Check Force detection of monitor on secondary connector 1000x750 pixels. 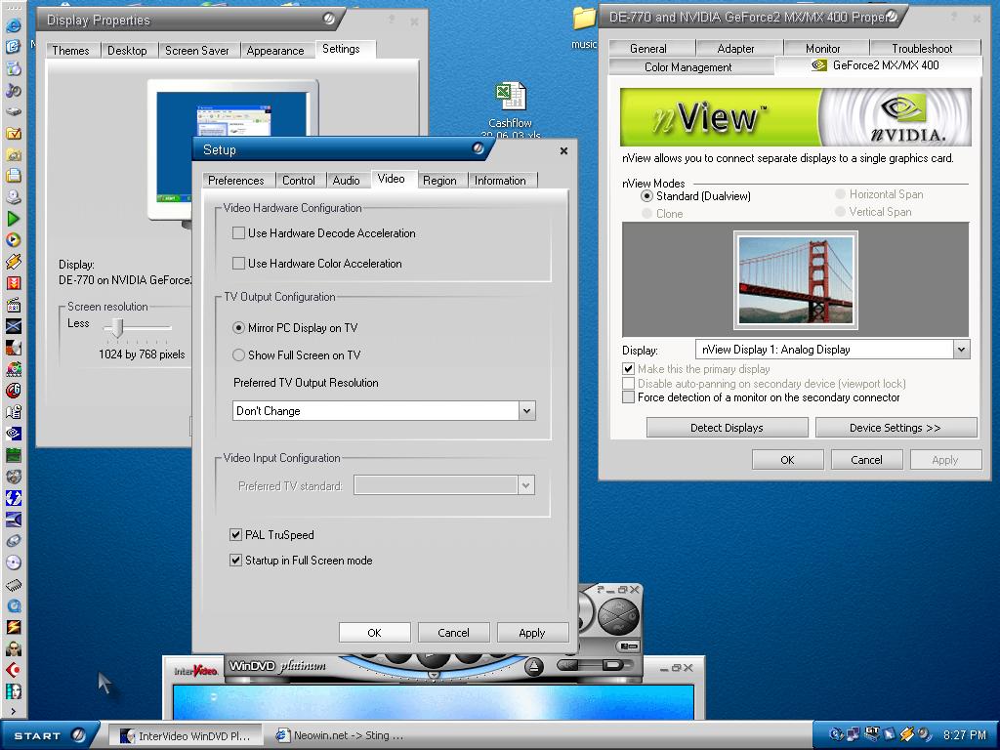pos(629,397)
